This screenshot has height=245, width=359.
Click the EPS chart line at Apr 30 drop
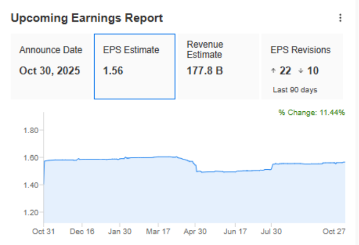point(196,167)
